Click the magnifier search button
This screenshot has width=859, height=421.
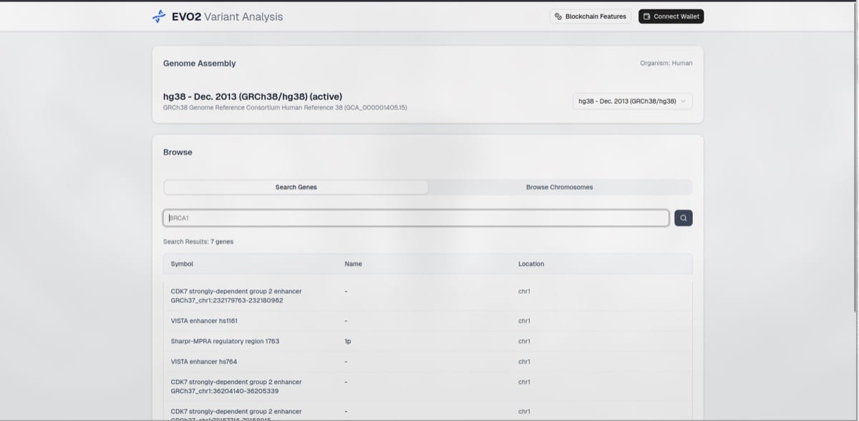(683, 218)
